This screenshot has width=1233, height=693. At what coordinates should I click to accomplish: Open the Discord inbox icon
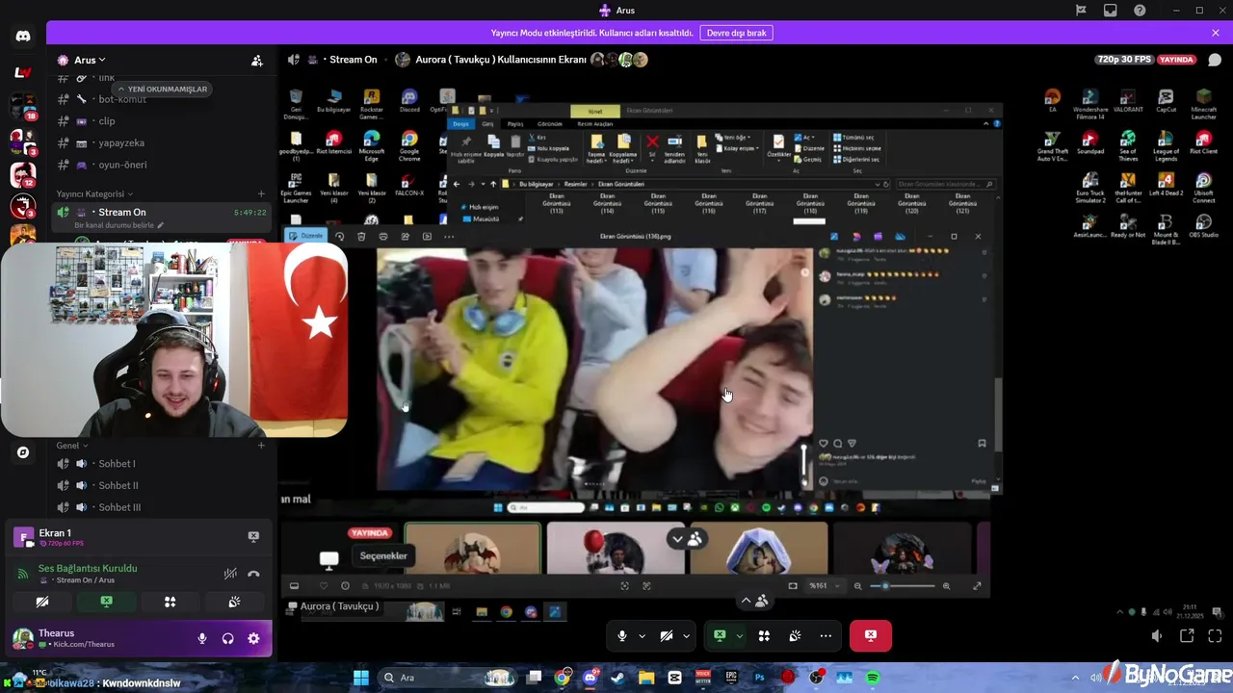pyautogui.click(x=1111, y=11)
